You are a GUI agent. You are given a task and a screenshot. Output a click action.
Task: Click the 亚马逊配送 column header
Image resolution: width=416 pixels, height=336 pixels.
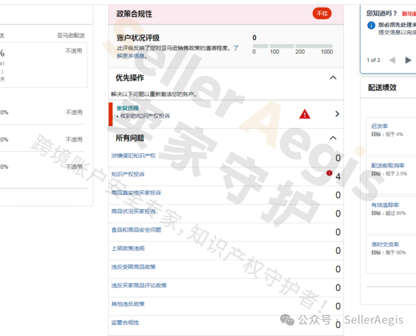[71, 36]
